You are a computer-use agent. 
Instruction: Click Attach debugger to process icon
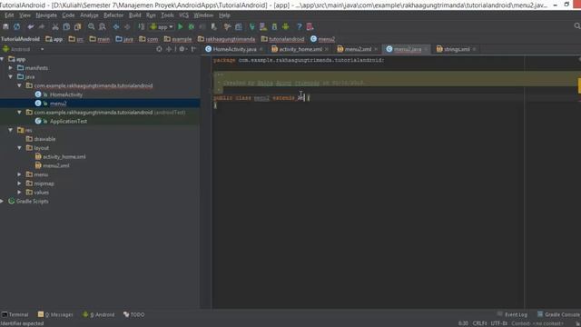[214, 26]
